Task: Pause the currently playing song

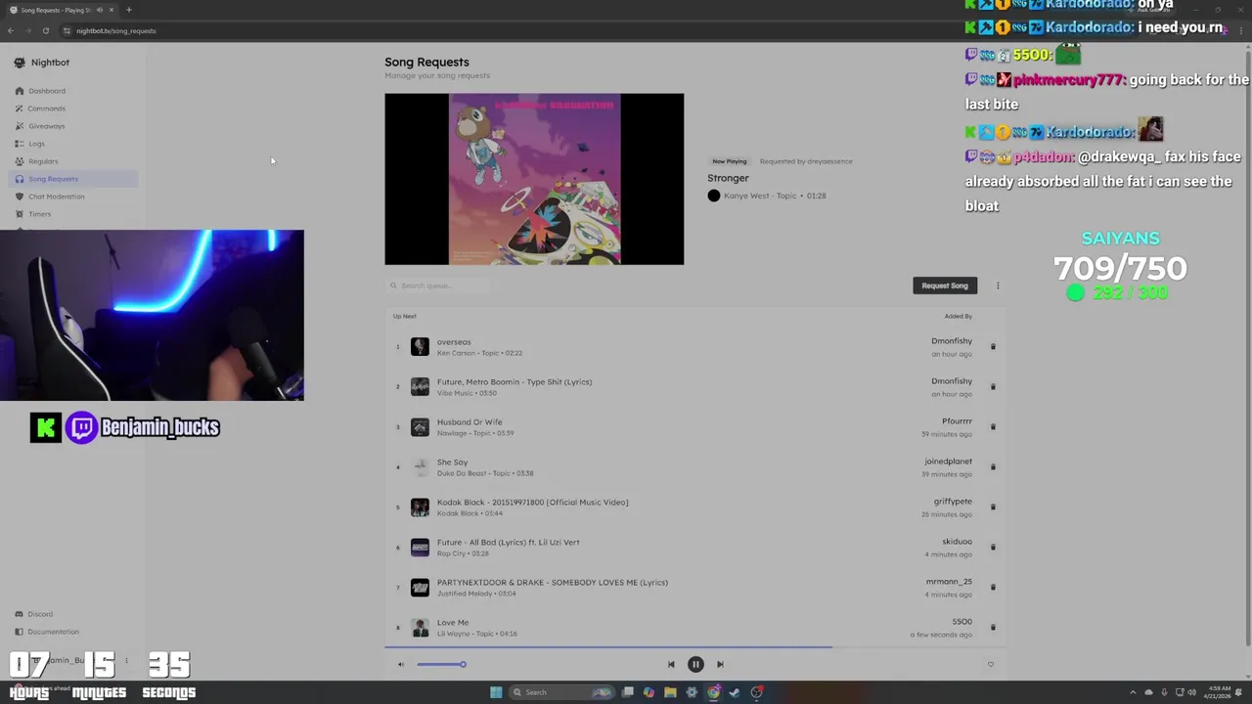Action: point(695,664)
